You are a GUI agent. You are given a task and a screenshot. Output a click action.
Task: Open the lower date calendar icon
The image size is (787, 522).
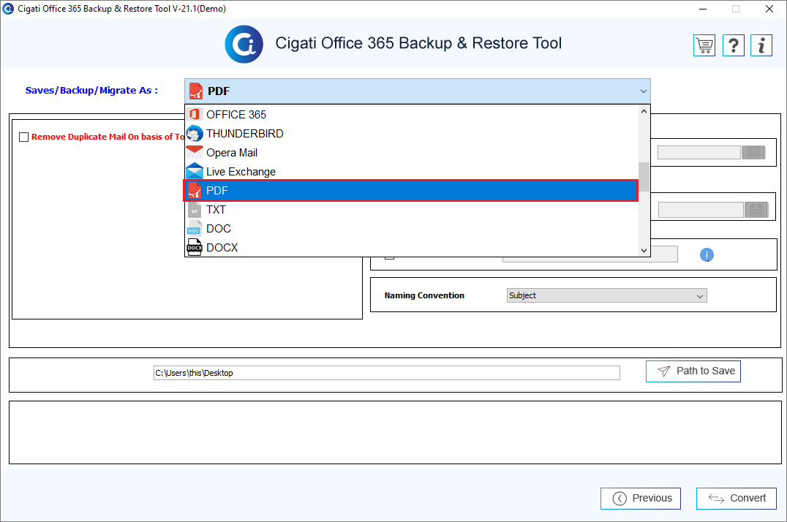[x=756, y=210]
